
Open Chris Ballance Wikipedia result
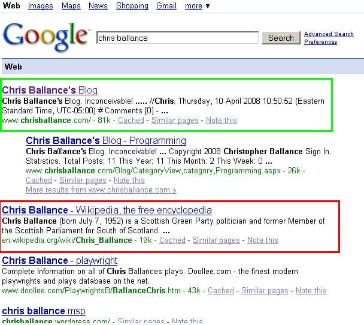tap(107, 210)
